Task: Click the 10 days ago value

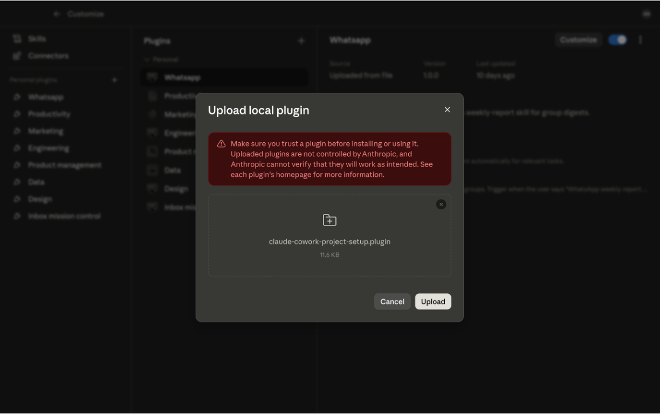Action: [x=496, y=75]
